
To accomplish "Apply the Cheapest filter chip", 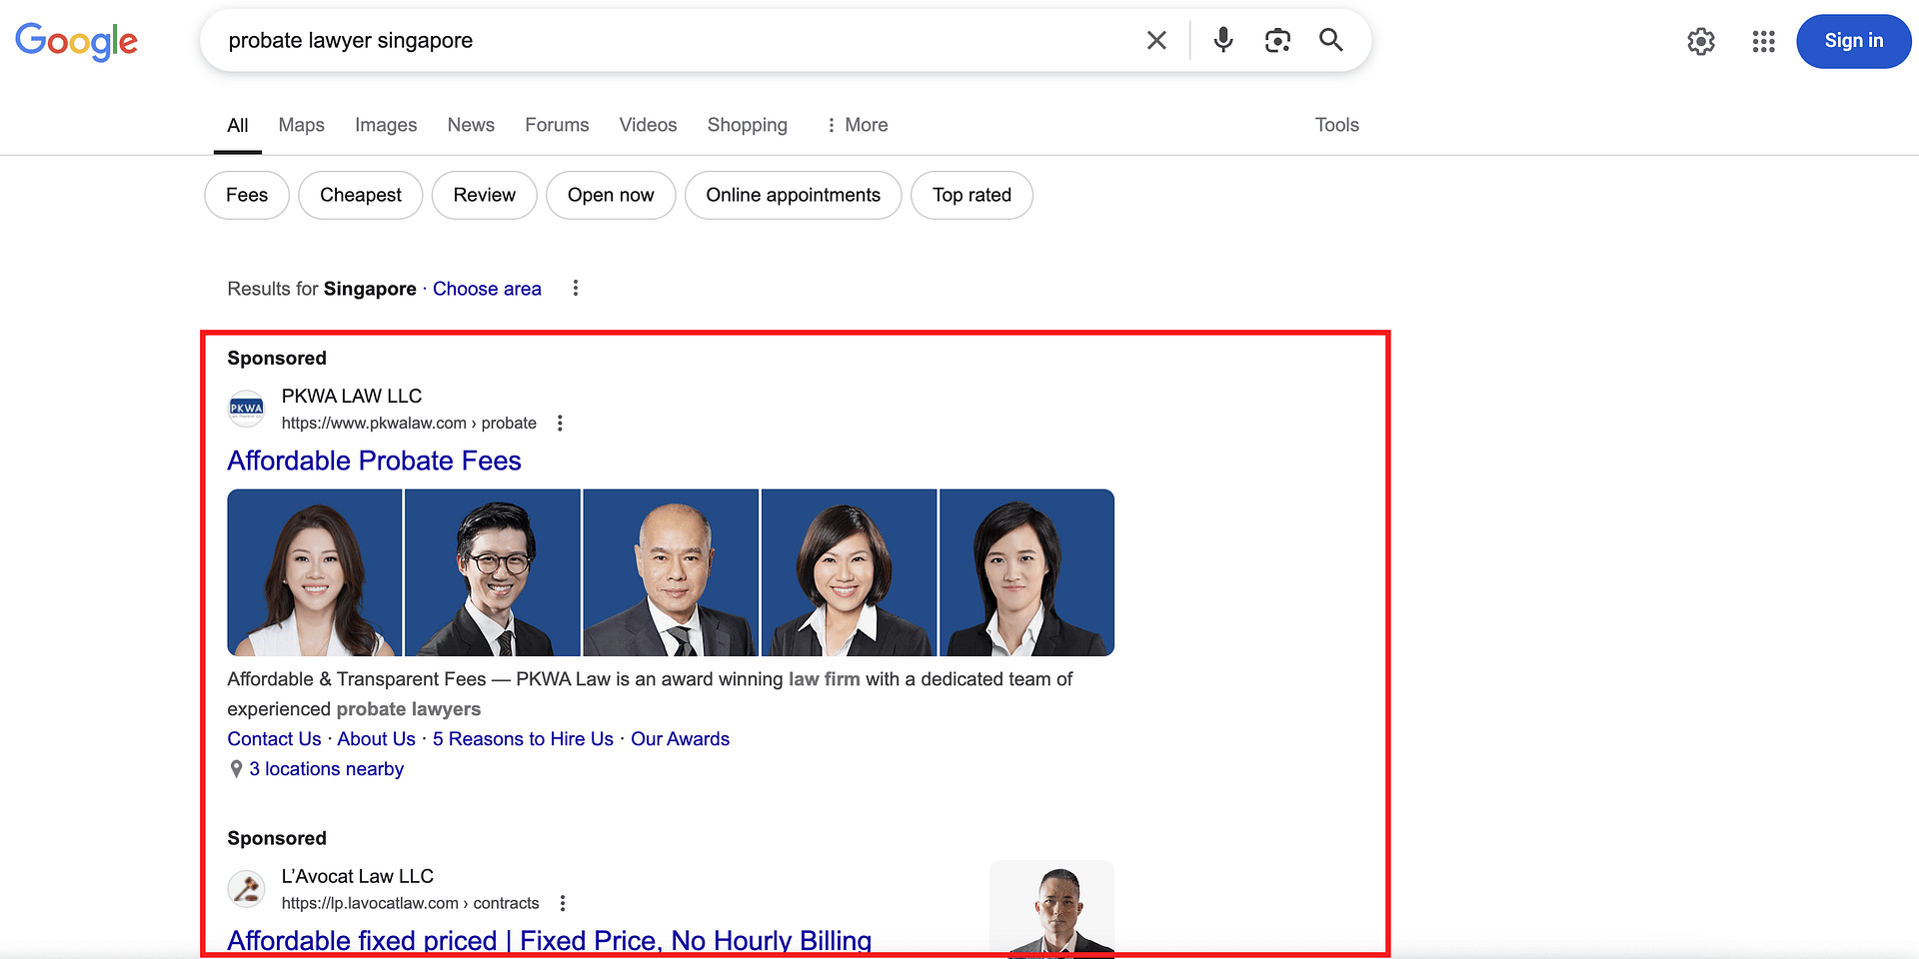I will (x=360, y=195).
